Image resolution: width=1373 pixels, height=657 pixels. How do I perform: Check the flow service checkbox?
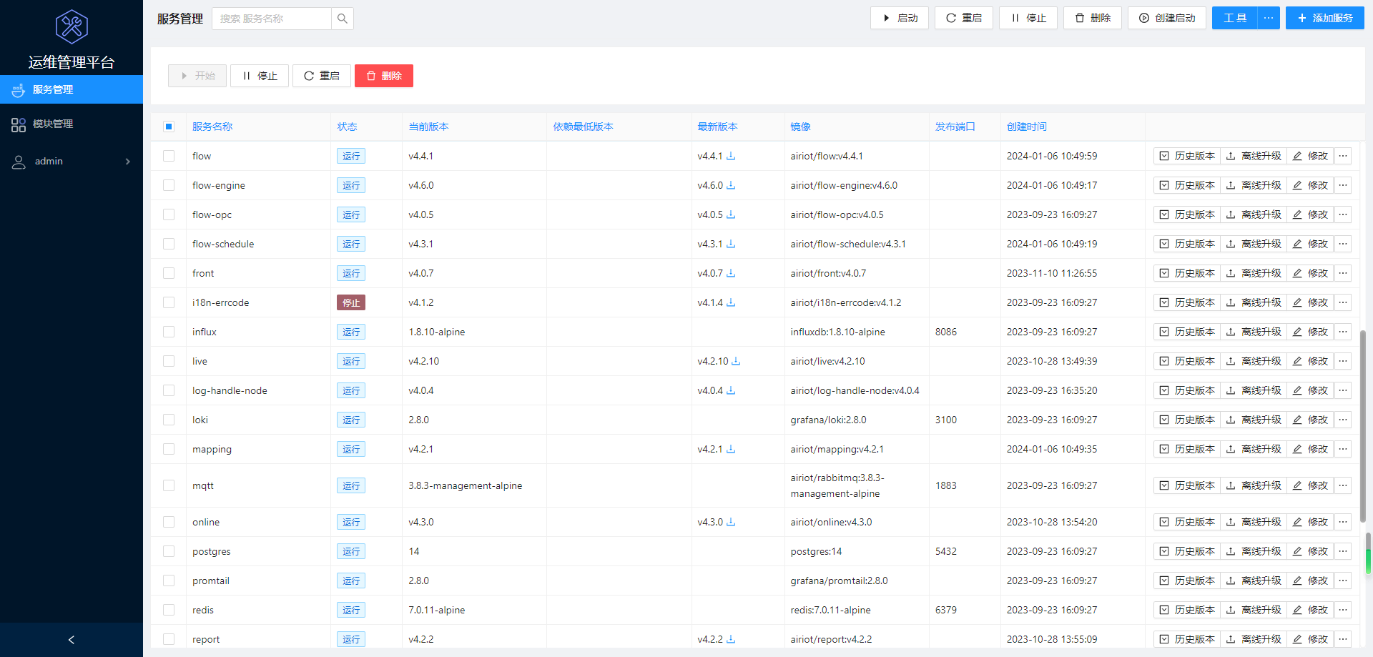coord(169,156)
